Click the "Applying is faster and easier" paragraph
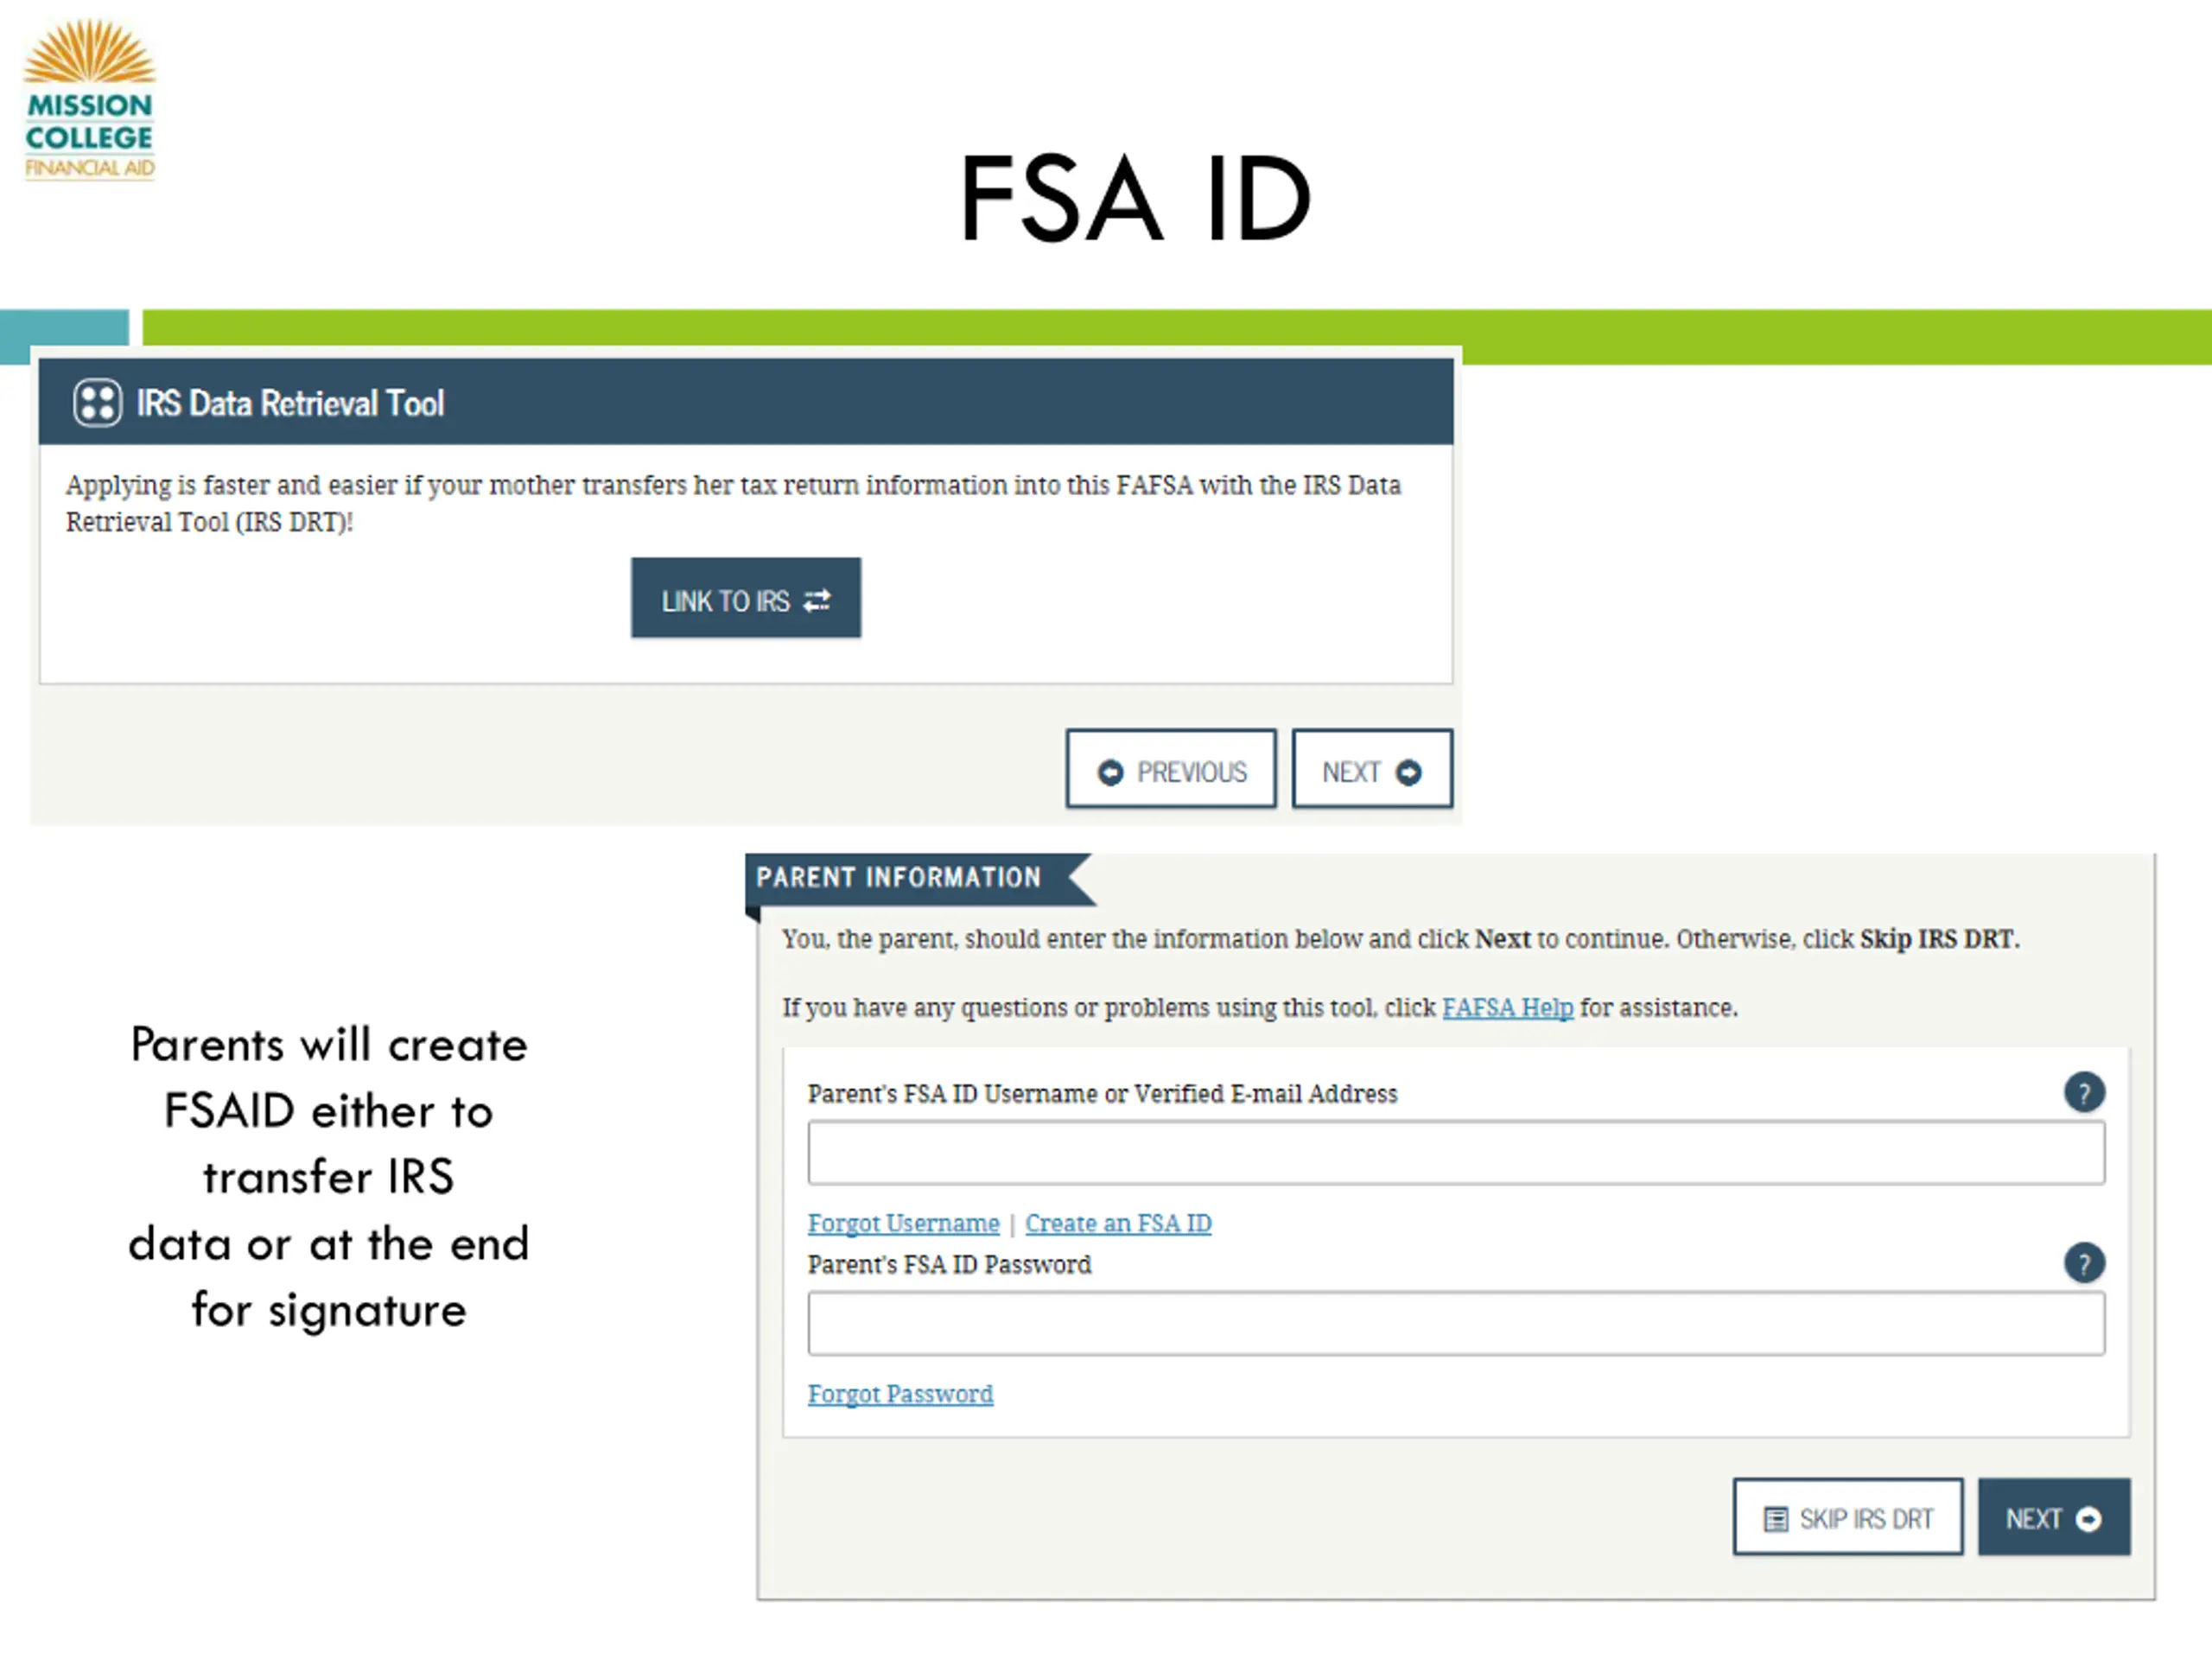Image resolution: width=2212 pixels, height=1659 pixels. [x=733, y=503]
